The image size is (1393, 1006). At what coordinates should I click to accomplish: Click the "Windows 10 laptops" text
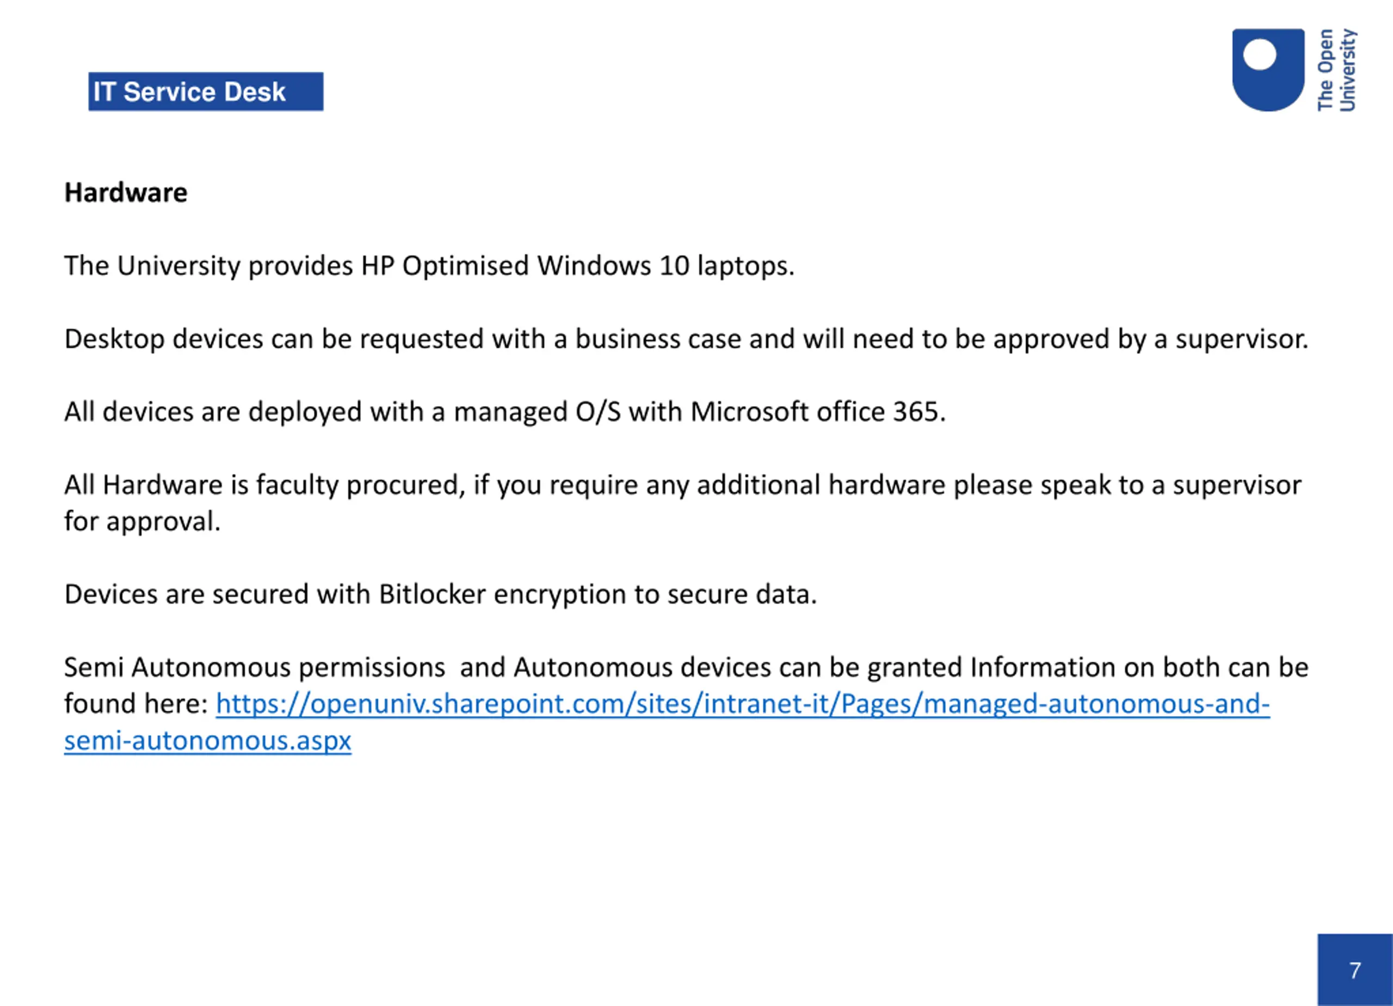pyautogui.click(x=665, y=266)
